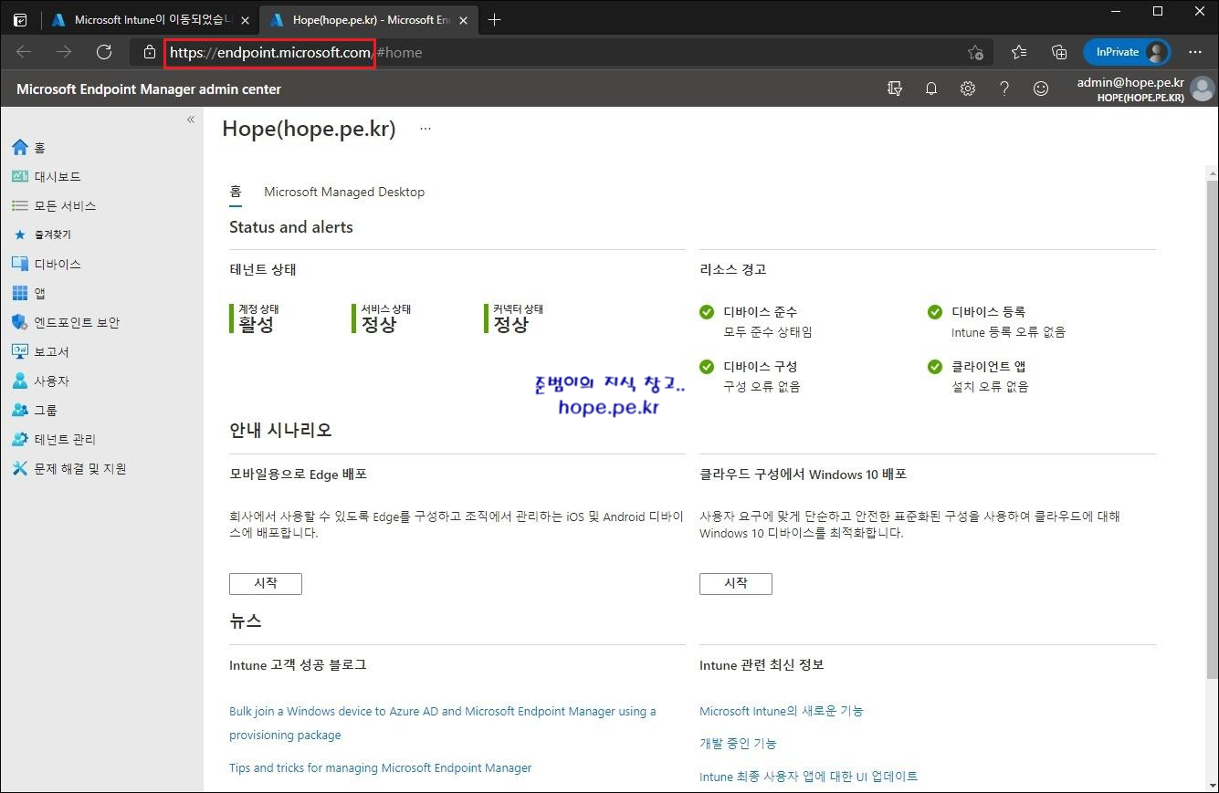
Task: Open Intune 최종 사용자 앱 UI 업데이트 link
Action: coord(809,777)
